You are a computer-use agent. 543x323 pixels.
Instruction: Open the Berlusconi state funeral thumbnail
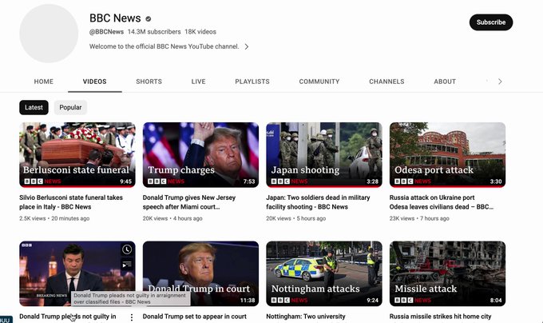77,155
